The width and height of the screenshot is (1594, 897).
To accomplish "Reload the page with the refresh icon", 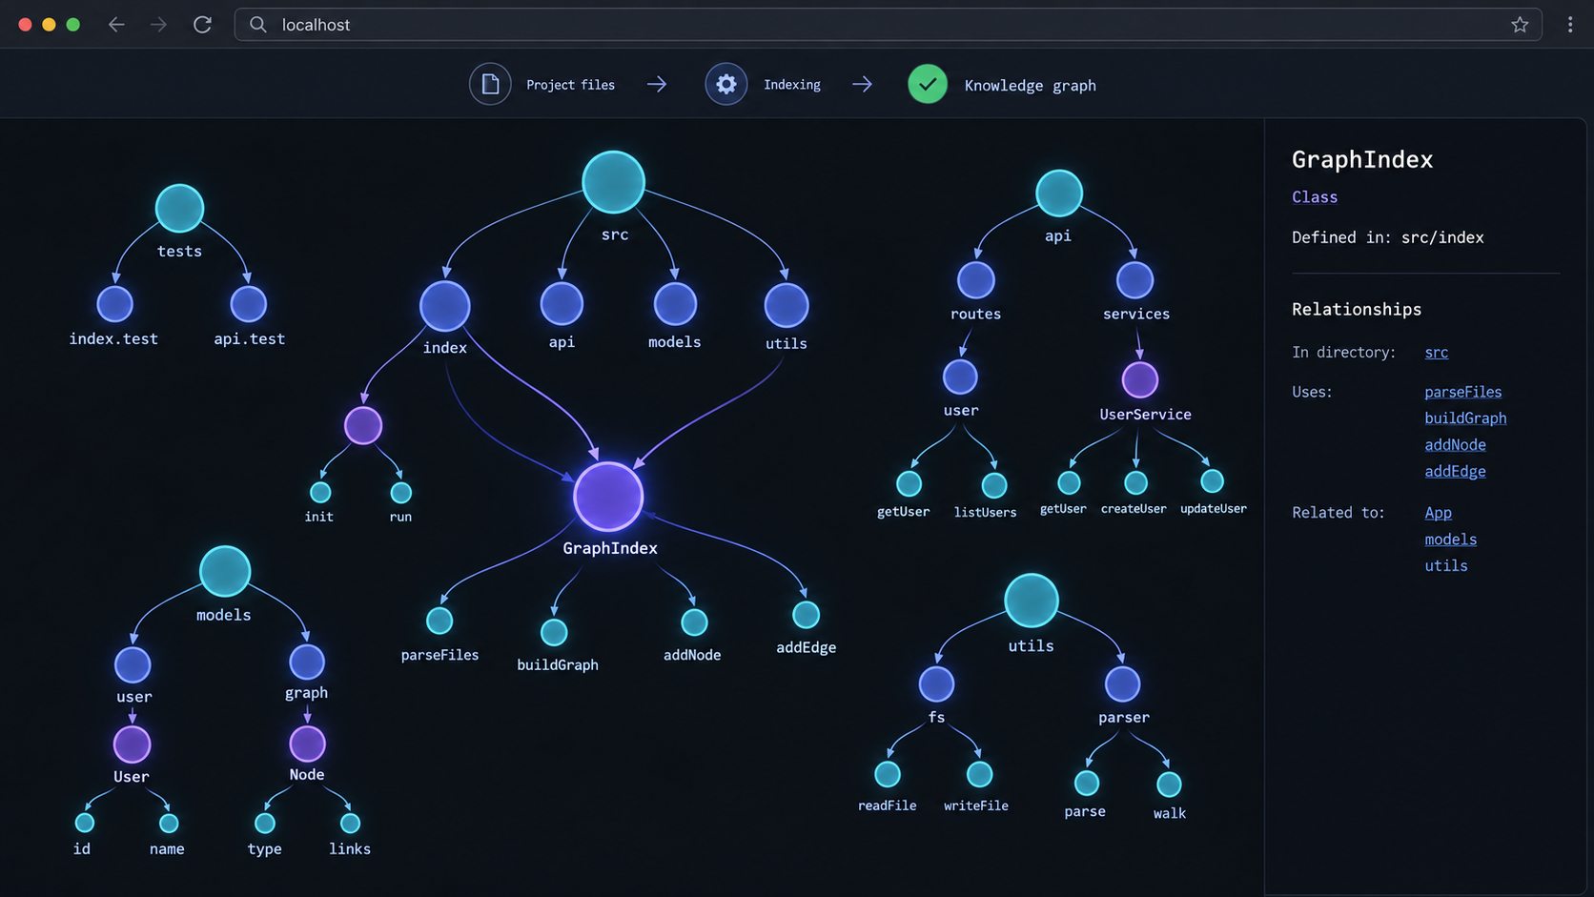I will 202,25.
